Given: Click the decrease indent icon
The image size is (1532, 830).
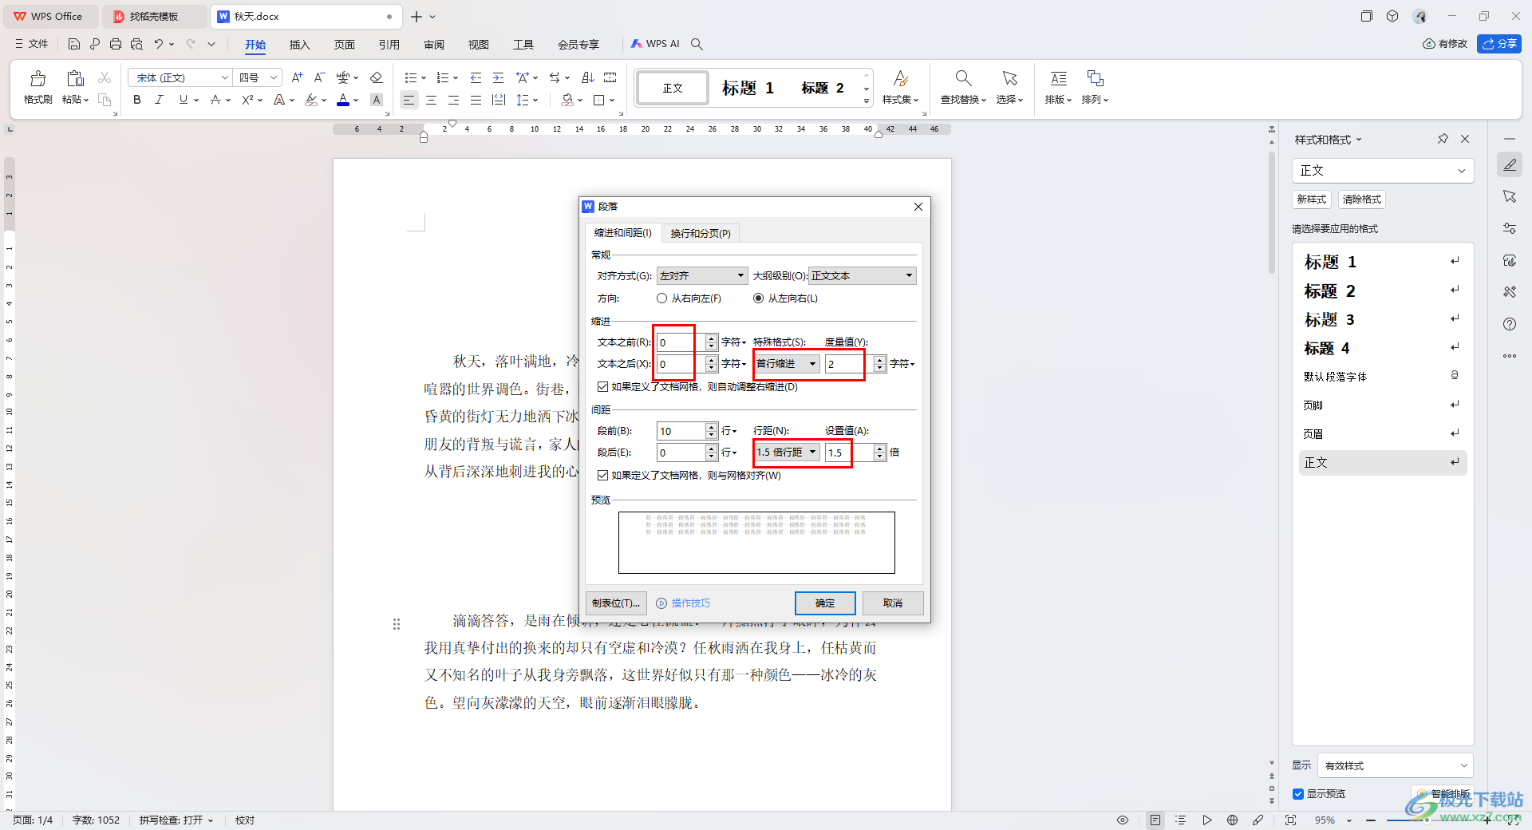Looking at the screenshot, I should pyautogui.click(x=476, y=77).
